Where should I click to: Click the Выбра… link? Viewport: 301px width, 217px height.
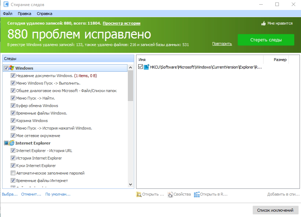10,194
